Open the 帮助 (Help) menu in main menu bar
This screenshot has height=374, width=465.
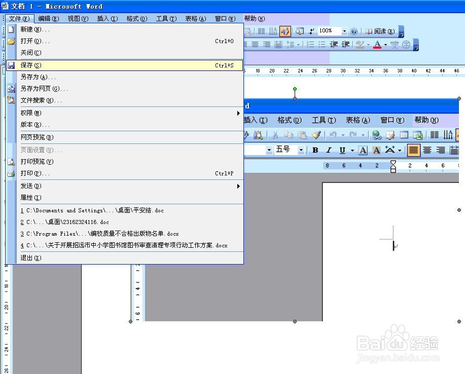pyautogui.click(x=255, y=19)
